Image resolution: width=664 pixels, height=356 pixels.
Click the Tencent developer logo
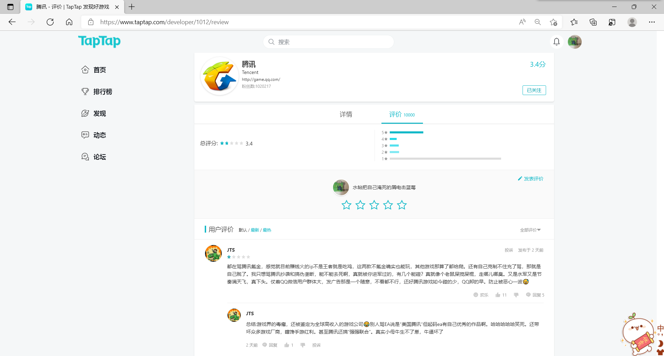[x=220, y=76]
